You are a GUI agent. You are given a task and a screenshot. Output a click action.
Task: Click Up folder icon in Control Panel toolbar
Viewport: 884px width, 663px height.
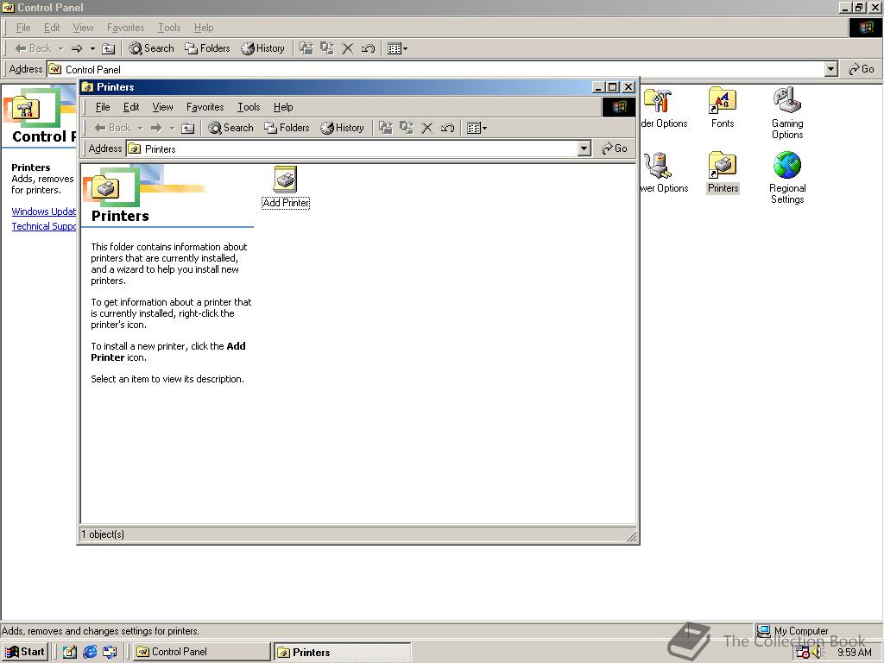pos(108,48)
